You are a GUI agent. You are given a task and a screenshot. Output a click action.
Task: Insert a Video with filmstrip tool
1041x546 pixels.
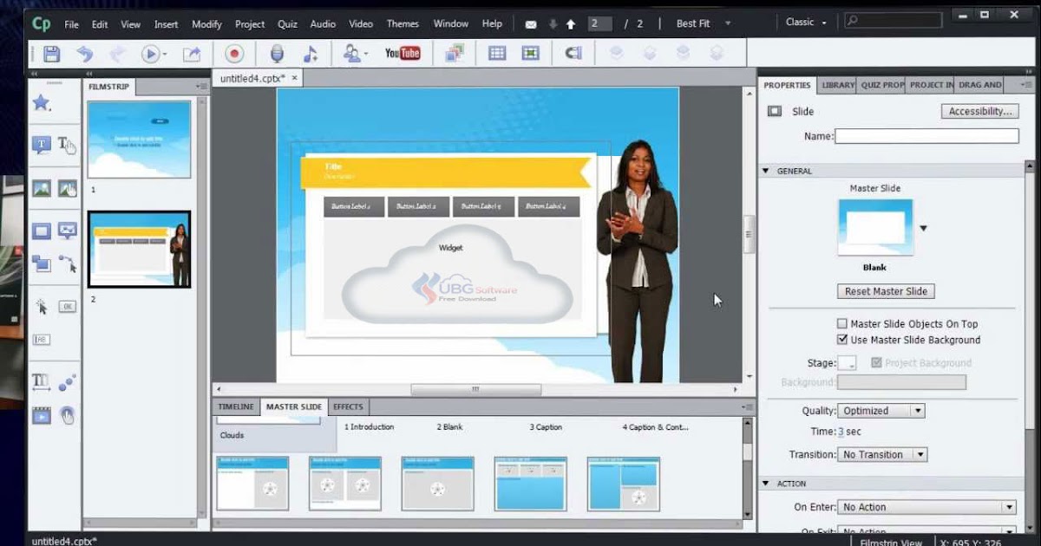click(41, 415)
